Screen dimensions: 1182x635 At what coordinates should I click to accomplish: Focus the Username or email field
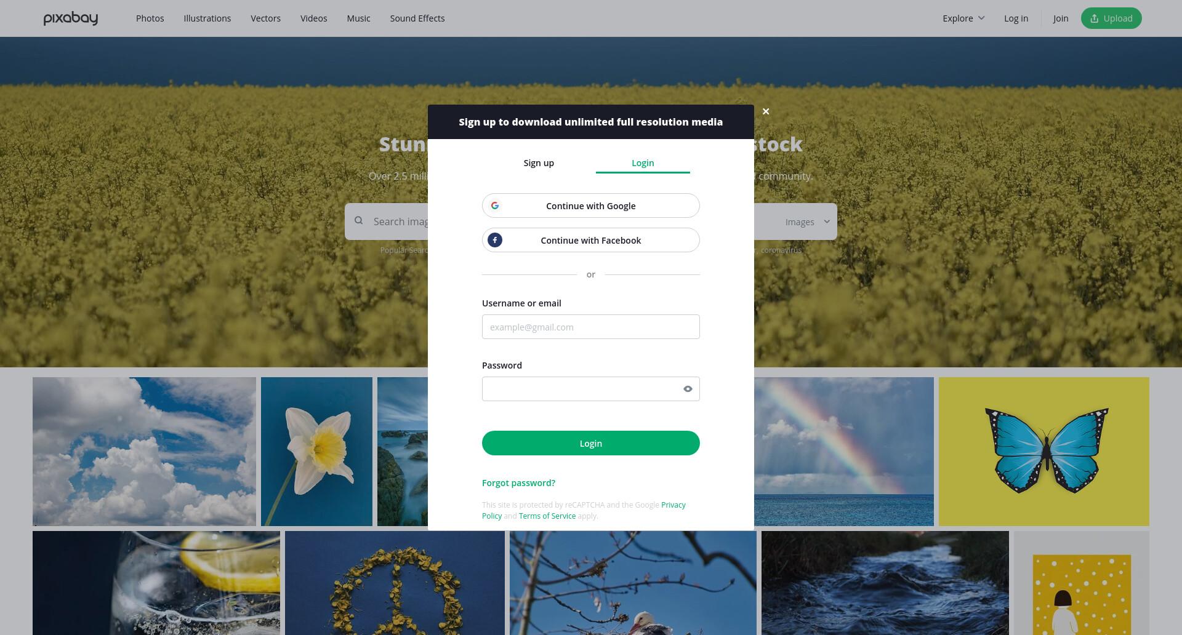[x=591, y=327]
